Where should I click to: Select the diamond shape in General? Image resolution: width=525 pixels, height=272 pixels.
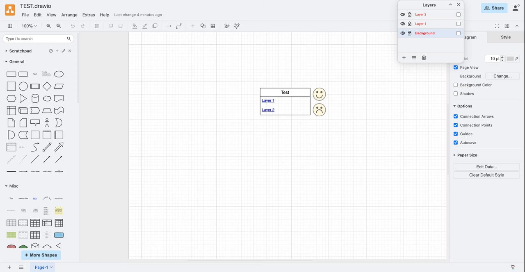pyautogui.click(x=47, y=86)
